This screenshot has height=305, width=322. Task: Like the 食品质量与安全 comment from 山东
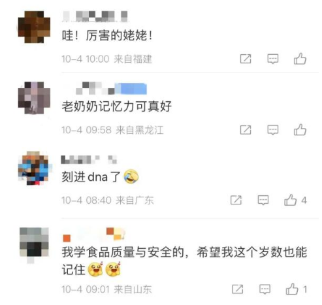tap(297, 289)
